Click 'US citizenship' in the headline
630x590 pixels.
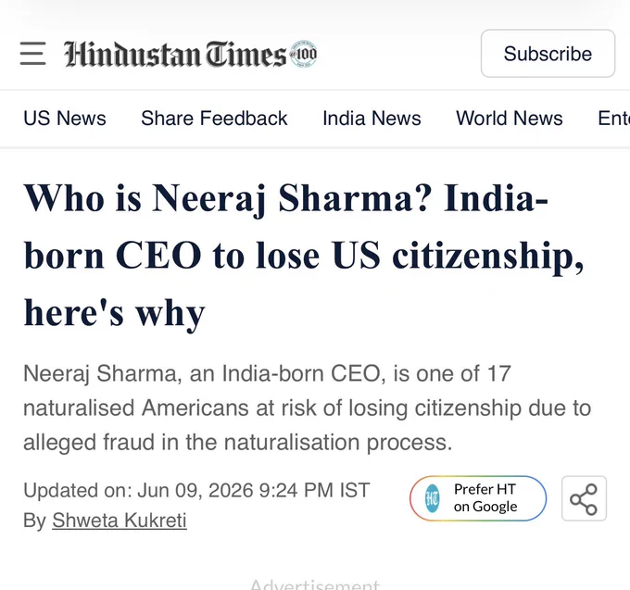[x=458, y=256]
